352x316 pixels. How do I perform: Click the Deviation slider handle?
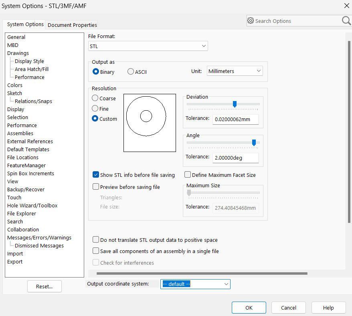pyautogui.click(x=235, y=104)
